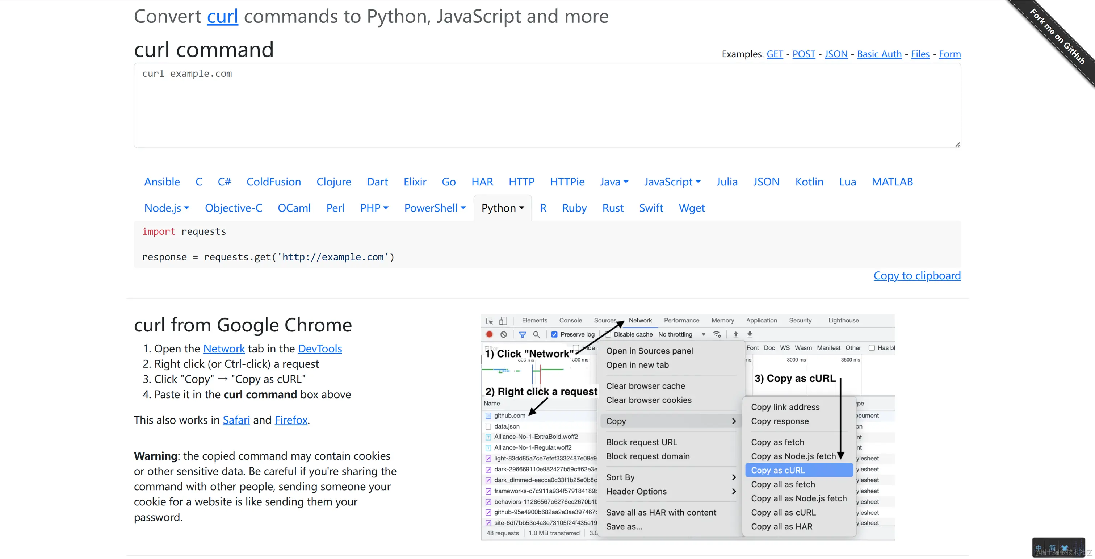The width and height of the screenshot is (1095, 559).
Task: Click the device toolbar toggle icon
Action: [x=503, y=321]
